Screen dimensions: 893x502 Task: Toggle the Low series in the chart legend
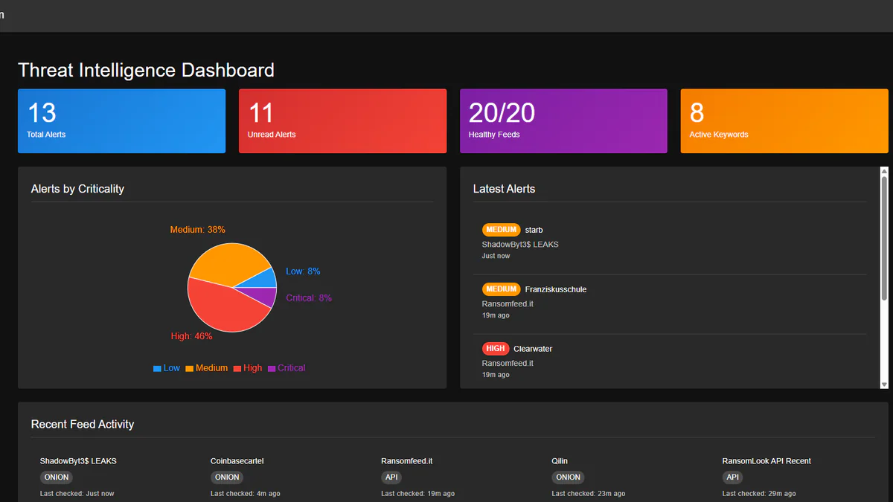click(x=166, y=367)
